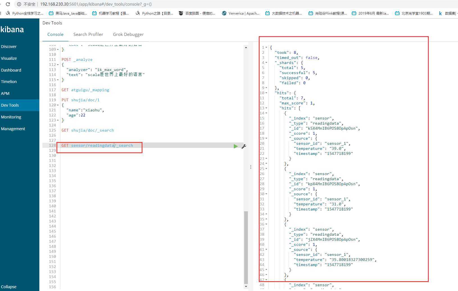
Task: Open the 黑马Java bookmark folder
Action: [x=68, y=13]
